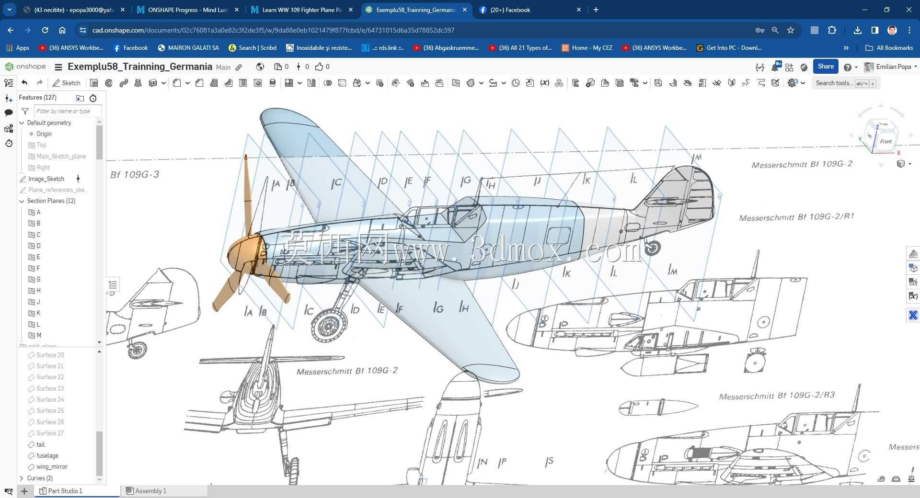Screen dimensions: 920x498
Task: Select the Boolean tool
Action: point(328,83)
